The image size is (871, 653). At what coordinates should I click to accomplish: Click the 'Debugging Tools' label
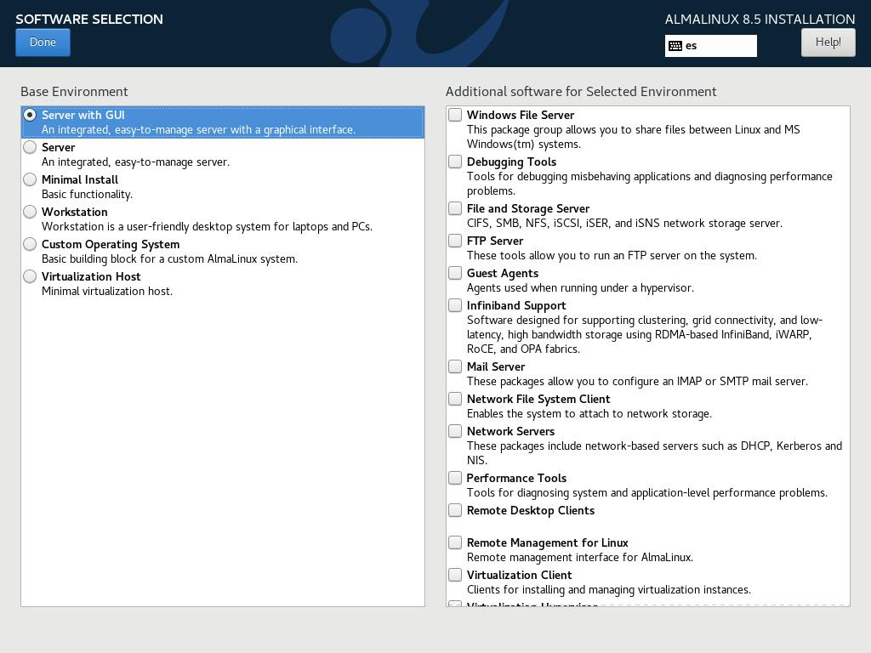tap(511, 162)
